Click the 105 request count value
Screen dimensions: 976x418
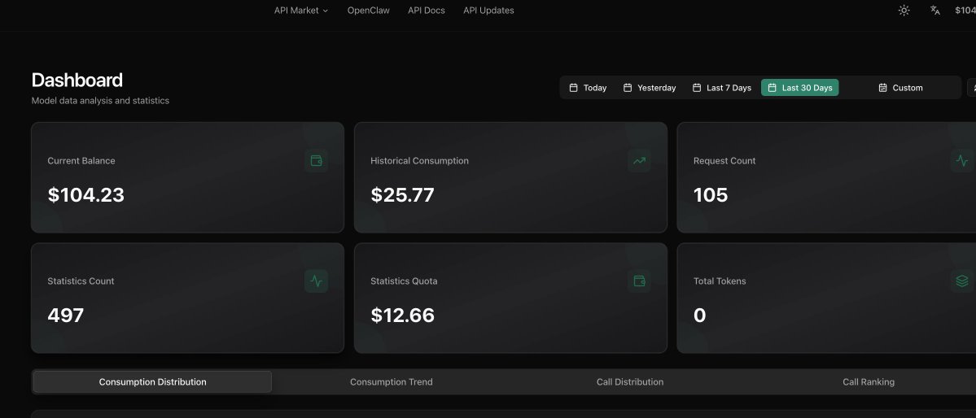(x=710, y=195)
